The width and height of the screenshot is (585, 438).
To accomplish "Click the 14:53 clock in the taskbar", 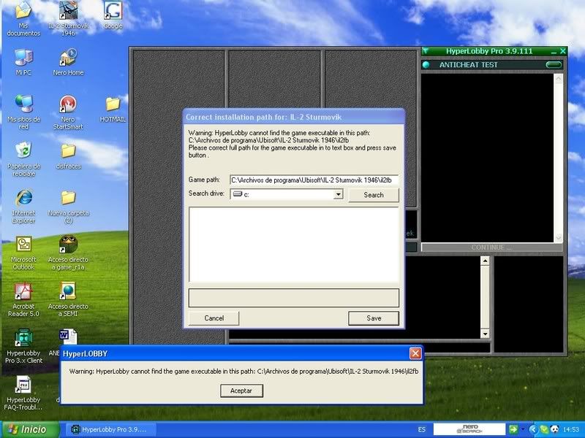I will tap(571, 429).
